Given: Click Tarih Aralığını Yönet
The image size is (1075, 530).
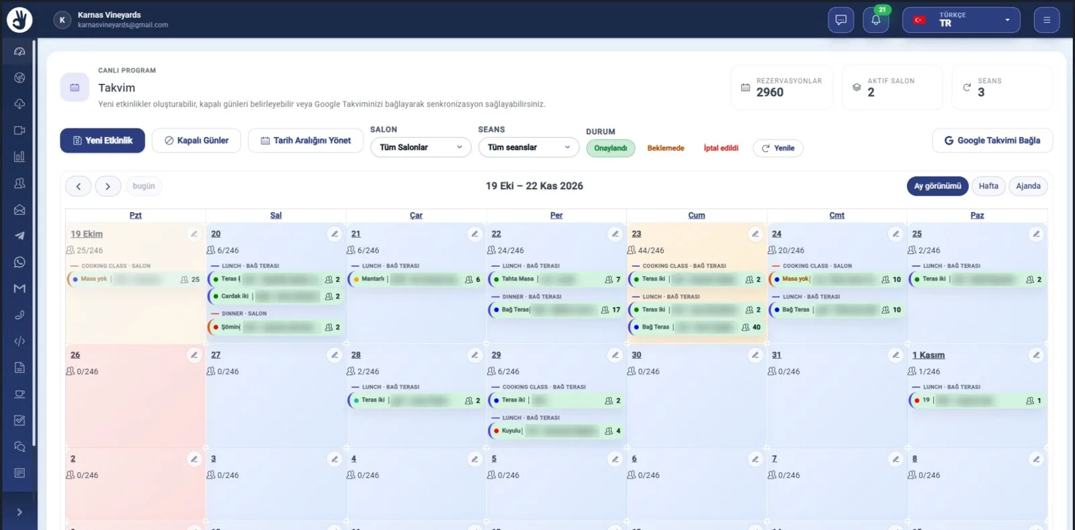Looking at the screenshot, I should pos(306,141).
